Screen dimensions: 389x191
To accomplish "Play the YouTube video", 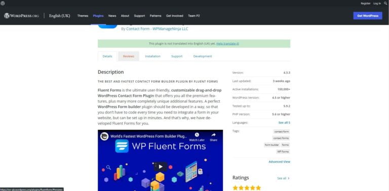I will [x=161, y=167].
